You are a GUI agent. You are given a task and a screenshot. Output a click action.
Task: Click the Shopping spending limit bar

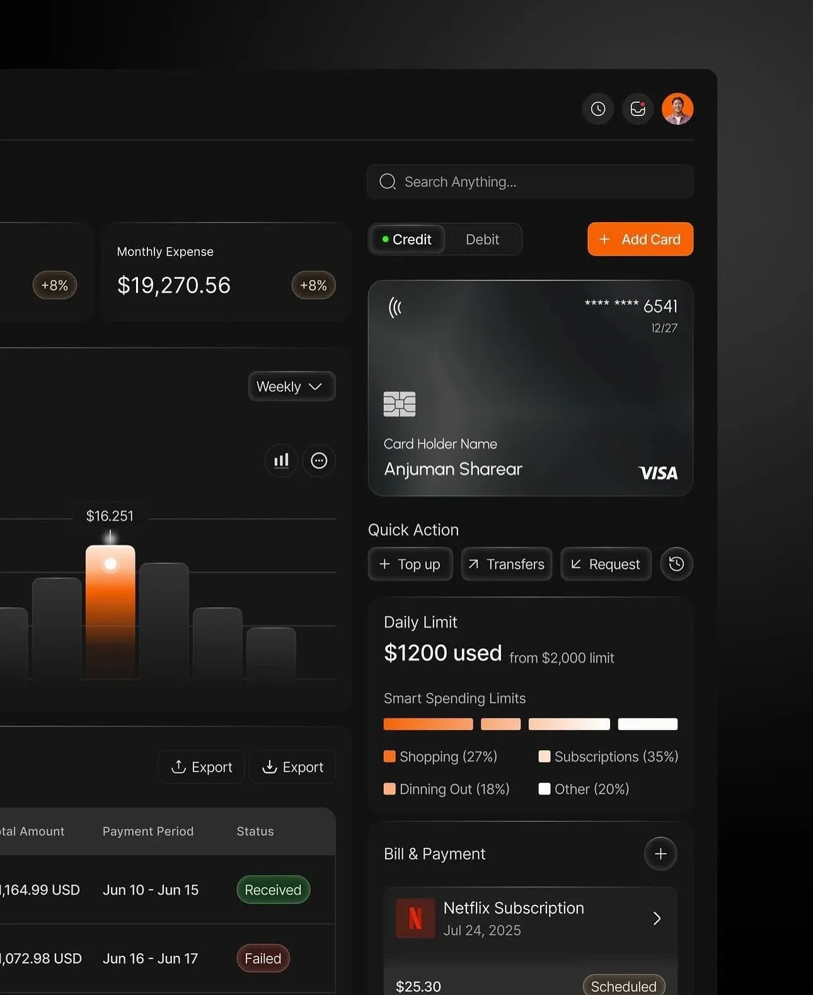(x=428, y=724)
